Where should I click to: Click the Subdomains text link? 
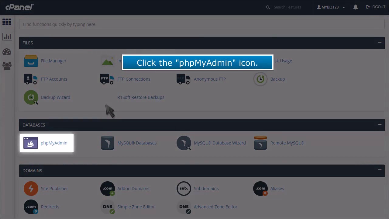[x=206, y=189]
